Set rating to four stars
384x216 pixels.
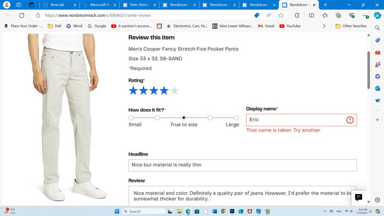pos(164,91)
